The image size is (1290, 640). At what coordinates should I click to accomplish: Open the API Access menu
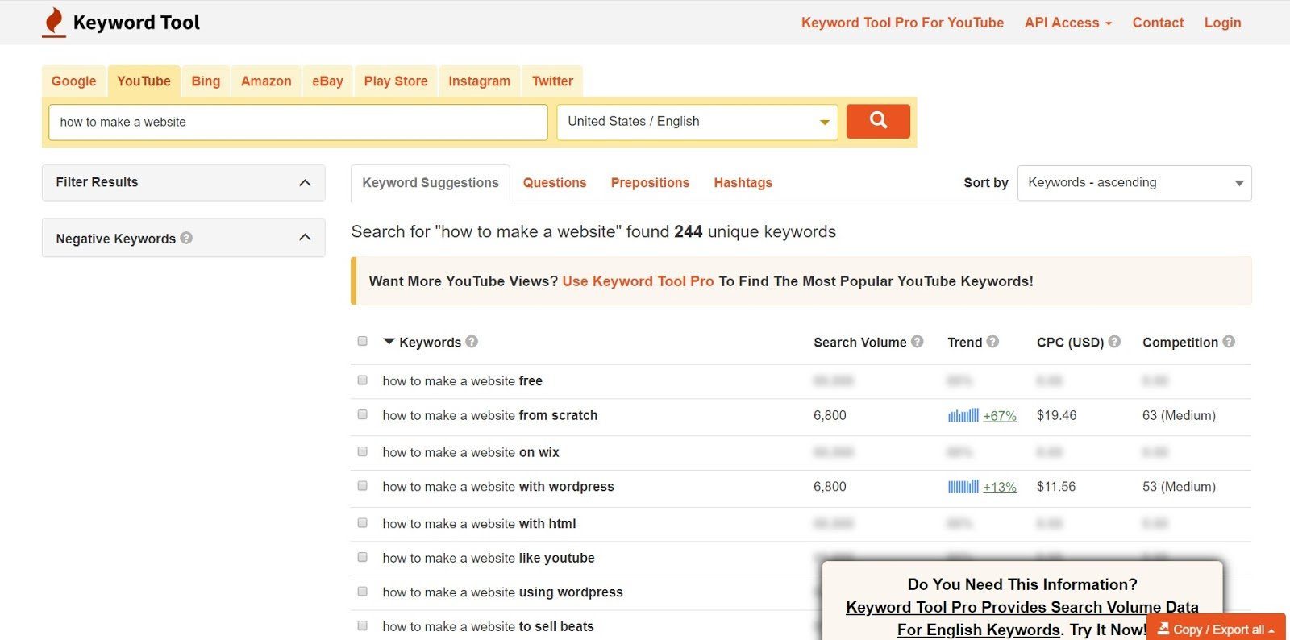click(1067, 23)
